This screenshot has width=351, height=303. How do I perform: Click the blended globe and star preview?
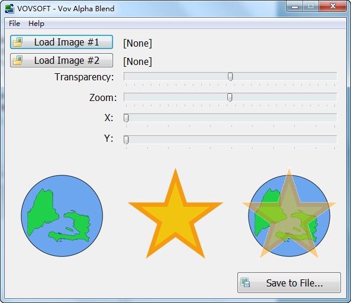[x=289, y=214]
